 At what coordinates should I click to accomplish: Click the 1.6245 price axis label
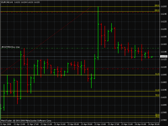[x=164, y=14]
